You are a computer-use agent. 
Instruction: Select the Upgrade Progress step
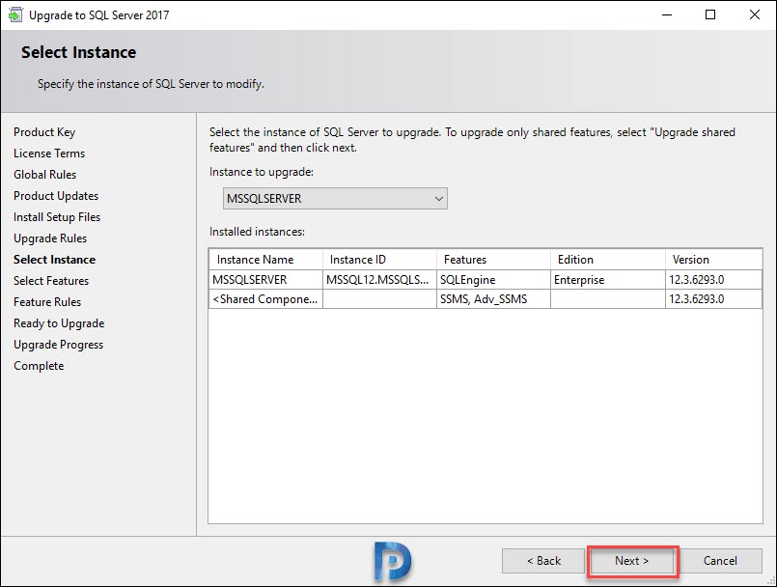(59, 345)
